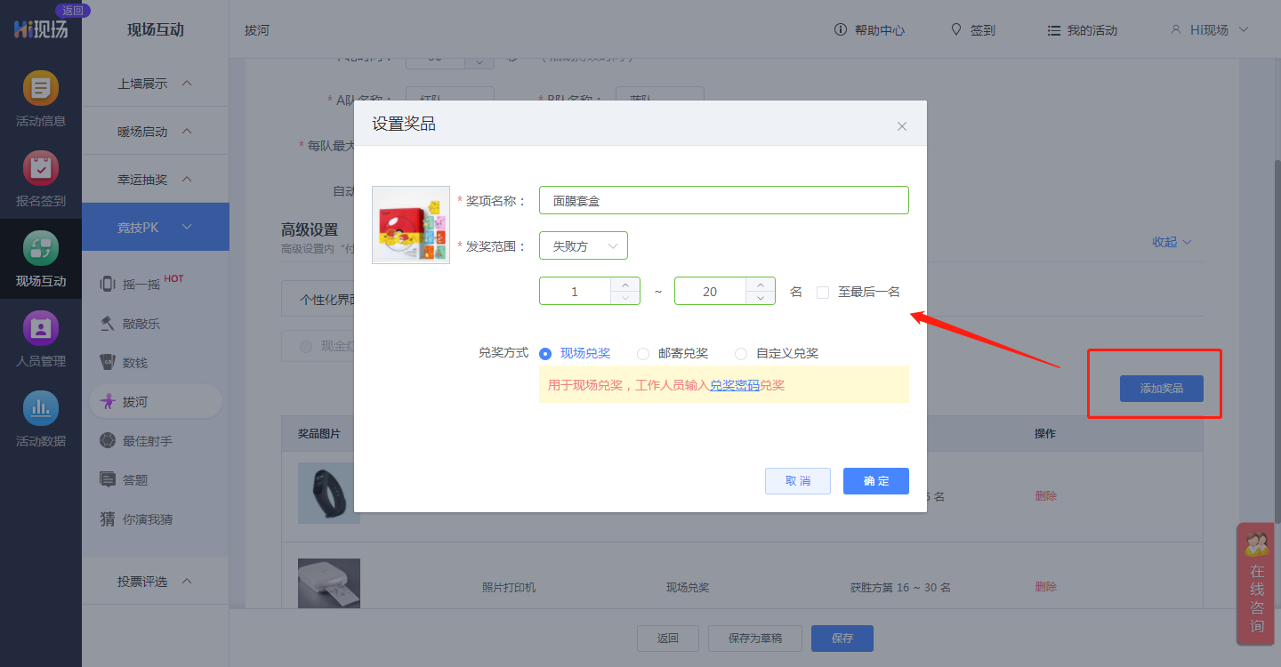This screenshot has height=667, width=1281.
Task: Click 确定 to confirm prize settings
Action: pos(875,481)
